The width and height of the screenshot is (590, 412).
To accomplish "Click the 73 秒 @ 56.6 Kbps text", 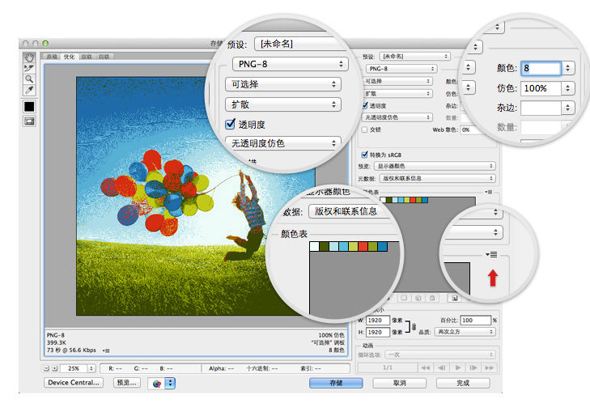I will [x=71, y=350].
